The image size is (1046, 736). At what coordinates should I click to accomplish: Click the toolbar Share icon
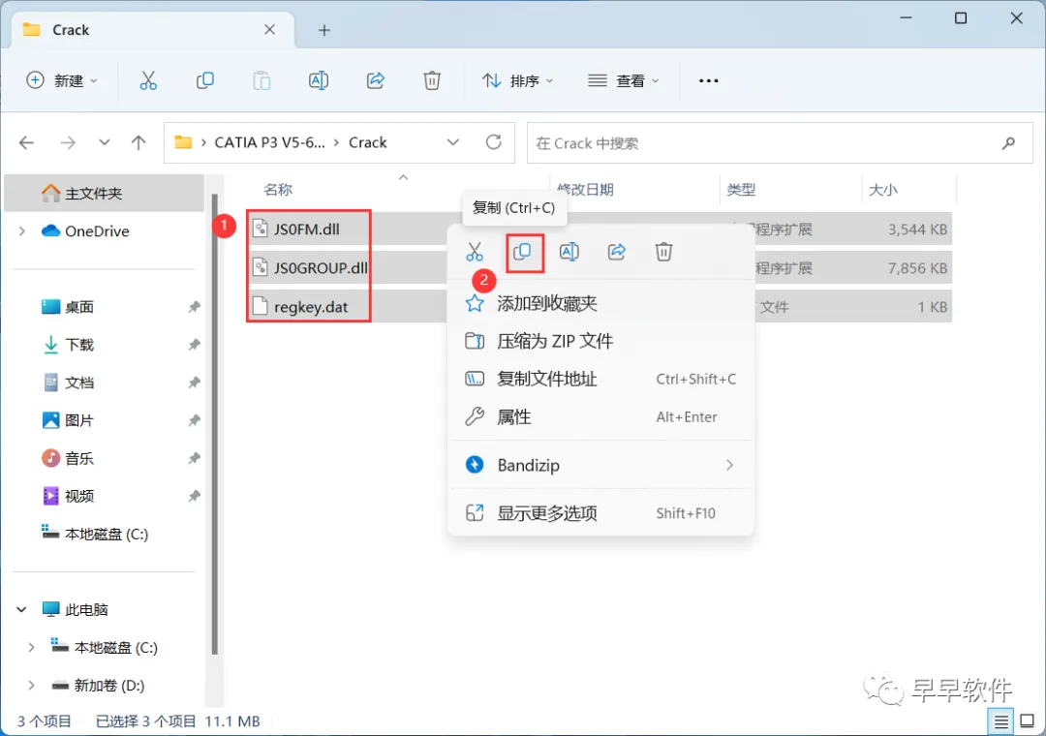pos(376,80)
